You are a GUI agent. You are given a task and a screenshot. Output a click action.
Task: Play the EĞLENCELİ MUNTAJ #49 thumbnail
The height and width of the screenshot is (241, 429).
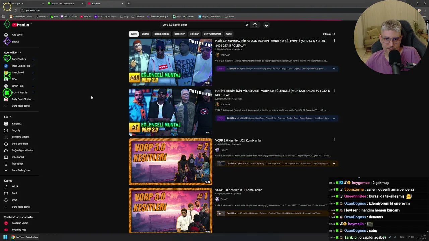coord(171,63)
